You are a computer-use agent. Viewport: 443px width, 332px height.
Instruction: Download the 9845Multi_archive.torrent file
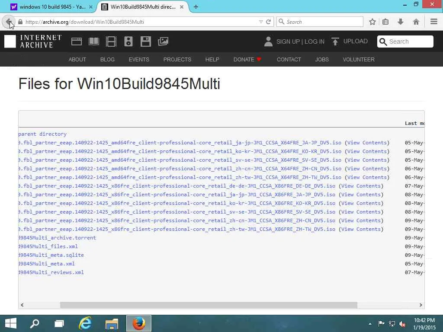[x=57, y=238]
